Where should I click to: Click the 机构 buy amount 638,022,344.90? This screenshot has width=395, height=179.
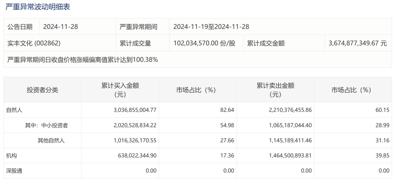coord(133,155)
